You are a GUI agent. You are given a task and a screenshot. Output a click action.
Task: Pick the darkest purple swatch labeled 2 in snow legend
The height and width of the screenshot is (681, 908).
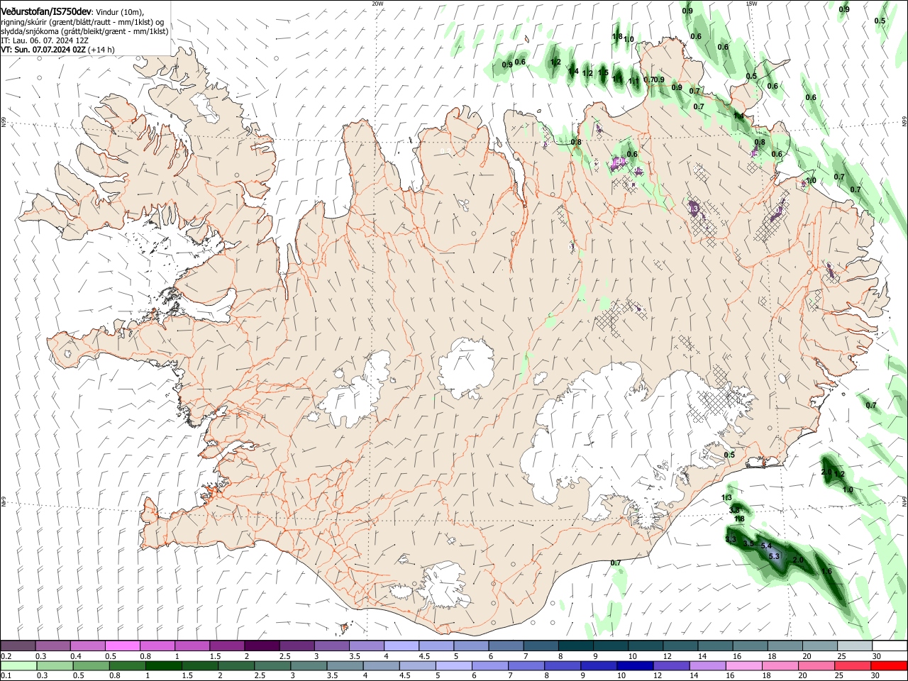click(261, 646)
